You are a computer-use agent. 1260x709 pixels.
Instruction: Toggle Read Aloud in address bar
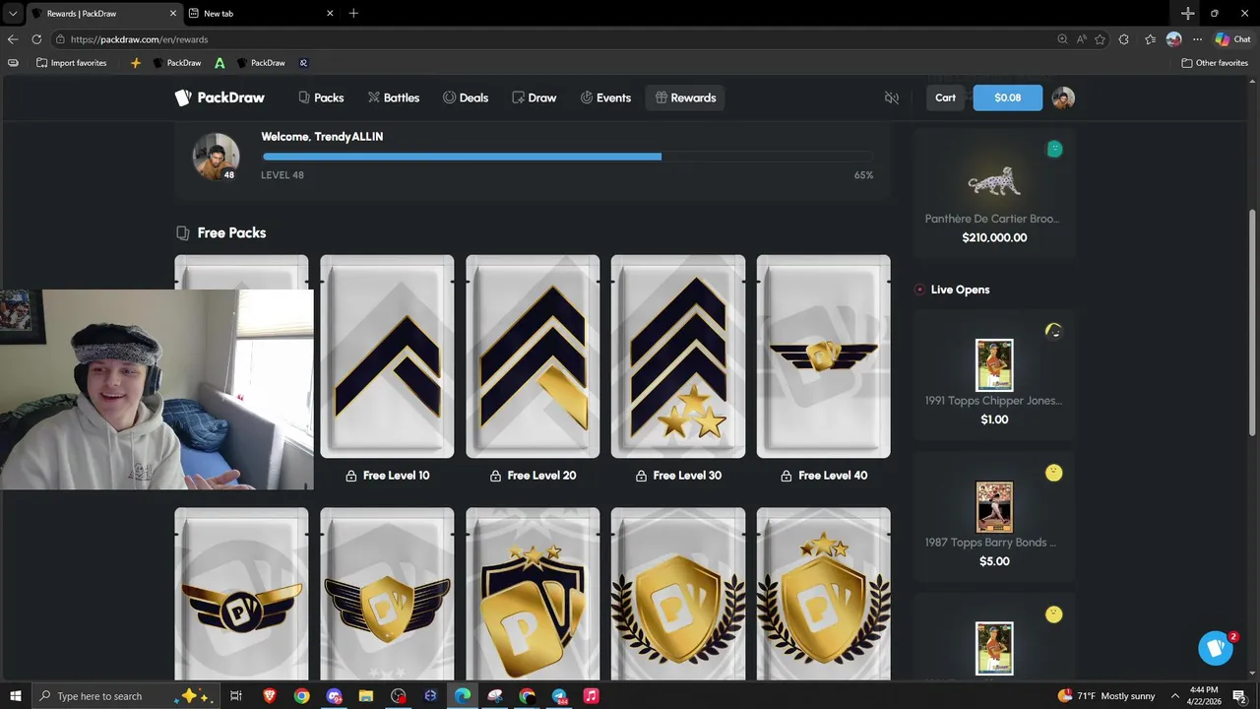click(x=1081, y=39)
